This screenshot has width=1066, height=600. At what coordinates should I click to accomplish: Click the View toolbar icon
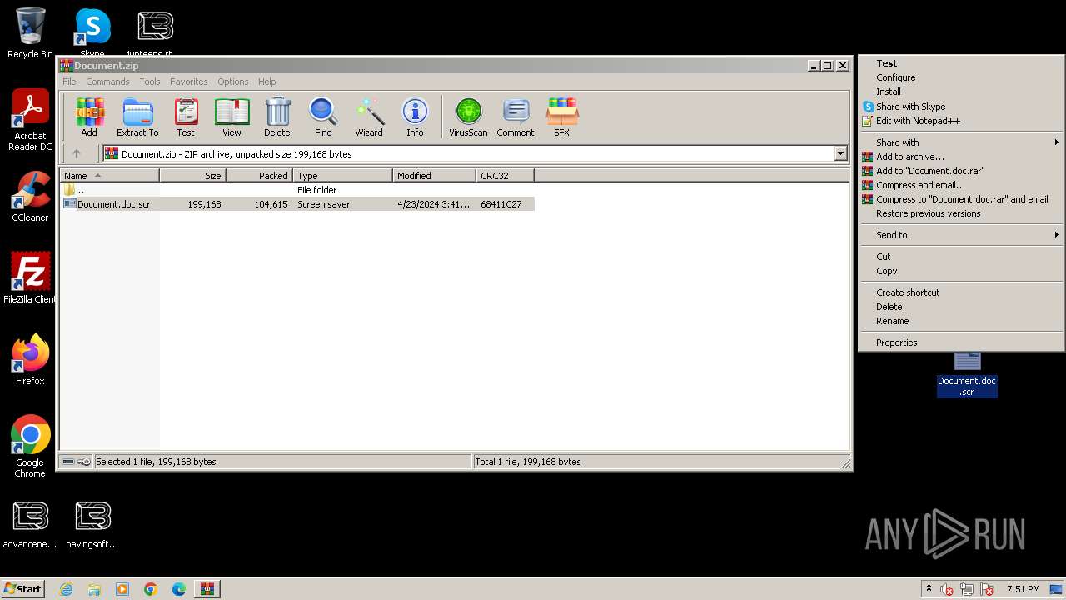coord(232,117)
